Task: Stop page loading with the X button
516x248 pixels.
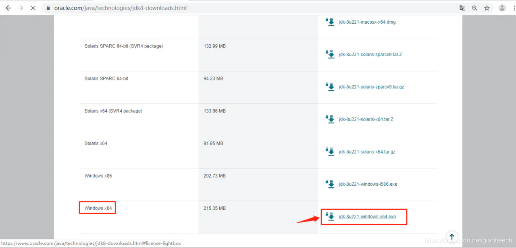Action: click(33, 8)
